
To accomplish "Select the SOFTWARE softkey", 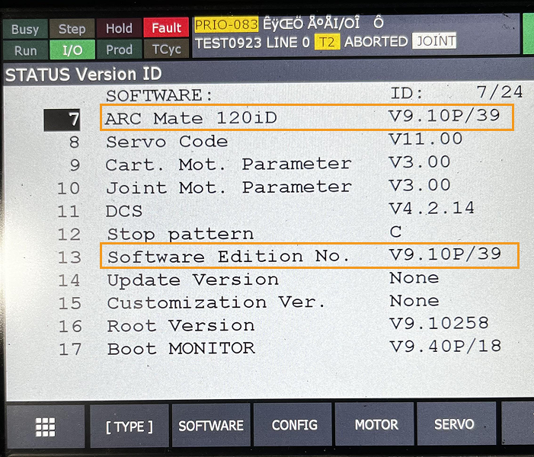I will click(211, 426).
